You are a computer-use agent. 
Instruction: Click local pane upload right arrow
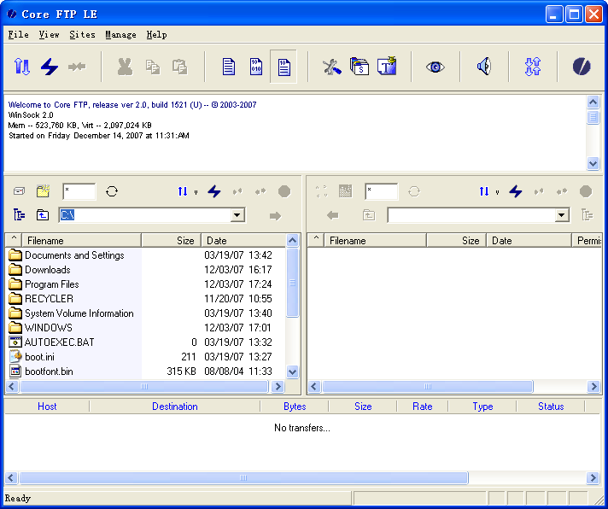(x=275, y=215)
